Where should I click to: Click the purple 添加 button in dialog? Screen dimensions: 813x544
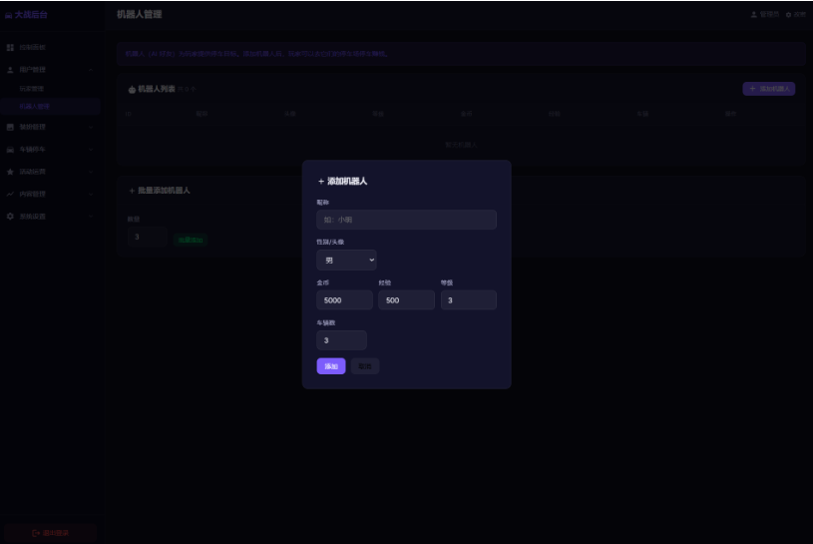(x=331, y=366)
